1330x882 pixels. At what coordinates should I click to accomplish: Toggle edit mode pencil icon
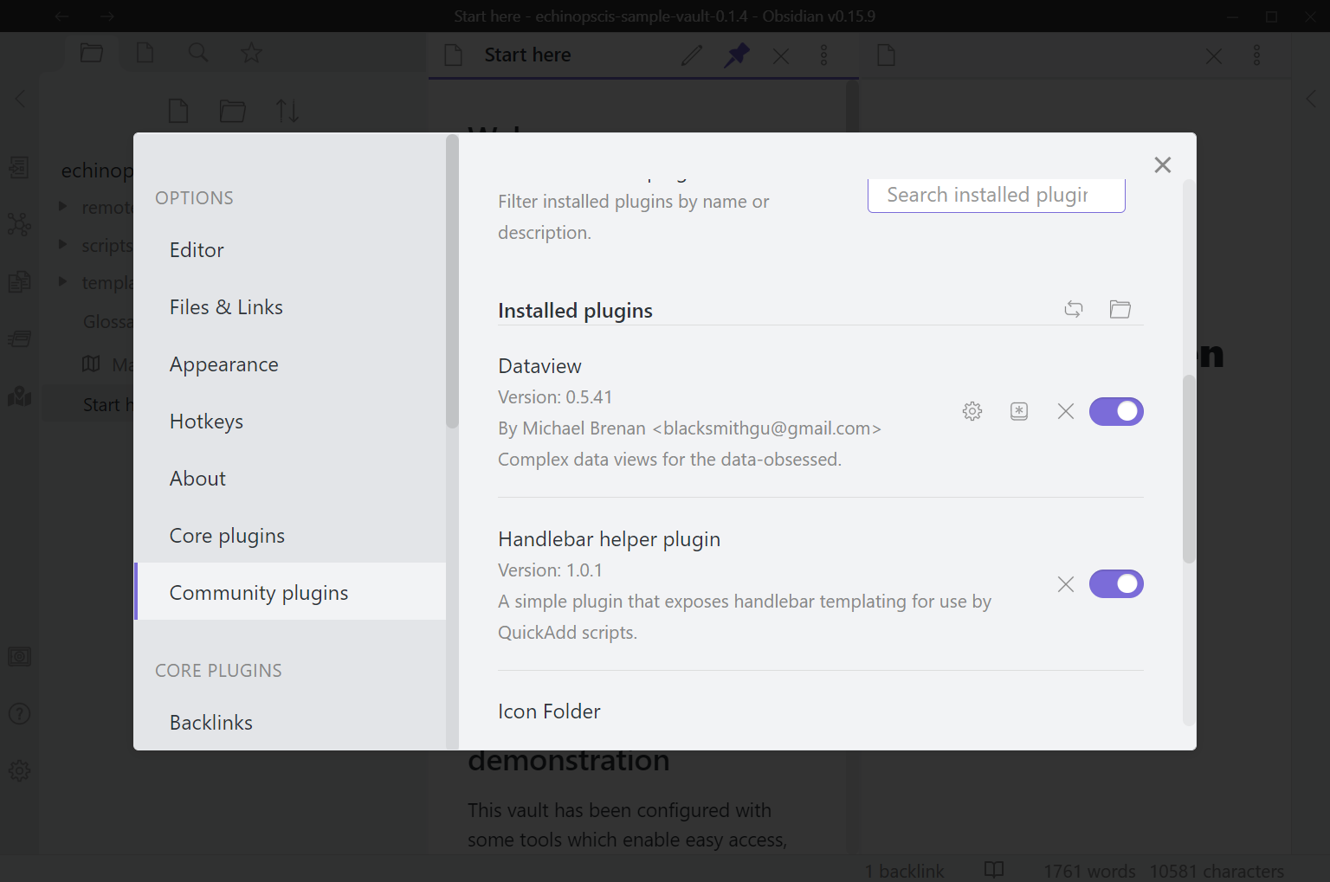click(x=691, y=55)
